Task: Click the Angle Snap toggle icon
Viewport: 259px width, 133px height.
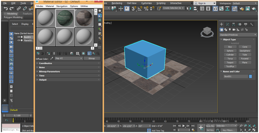Action: 140,8
